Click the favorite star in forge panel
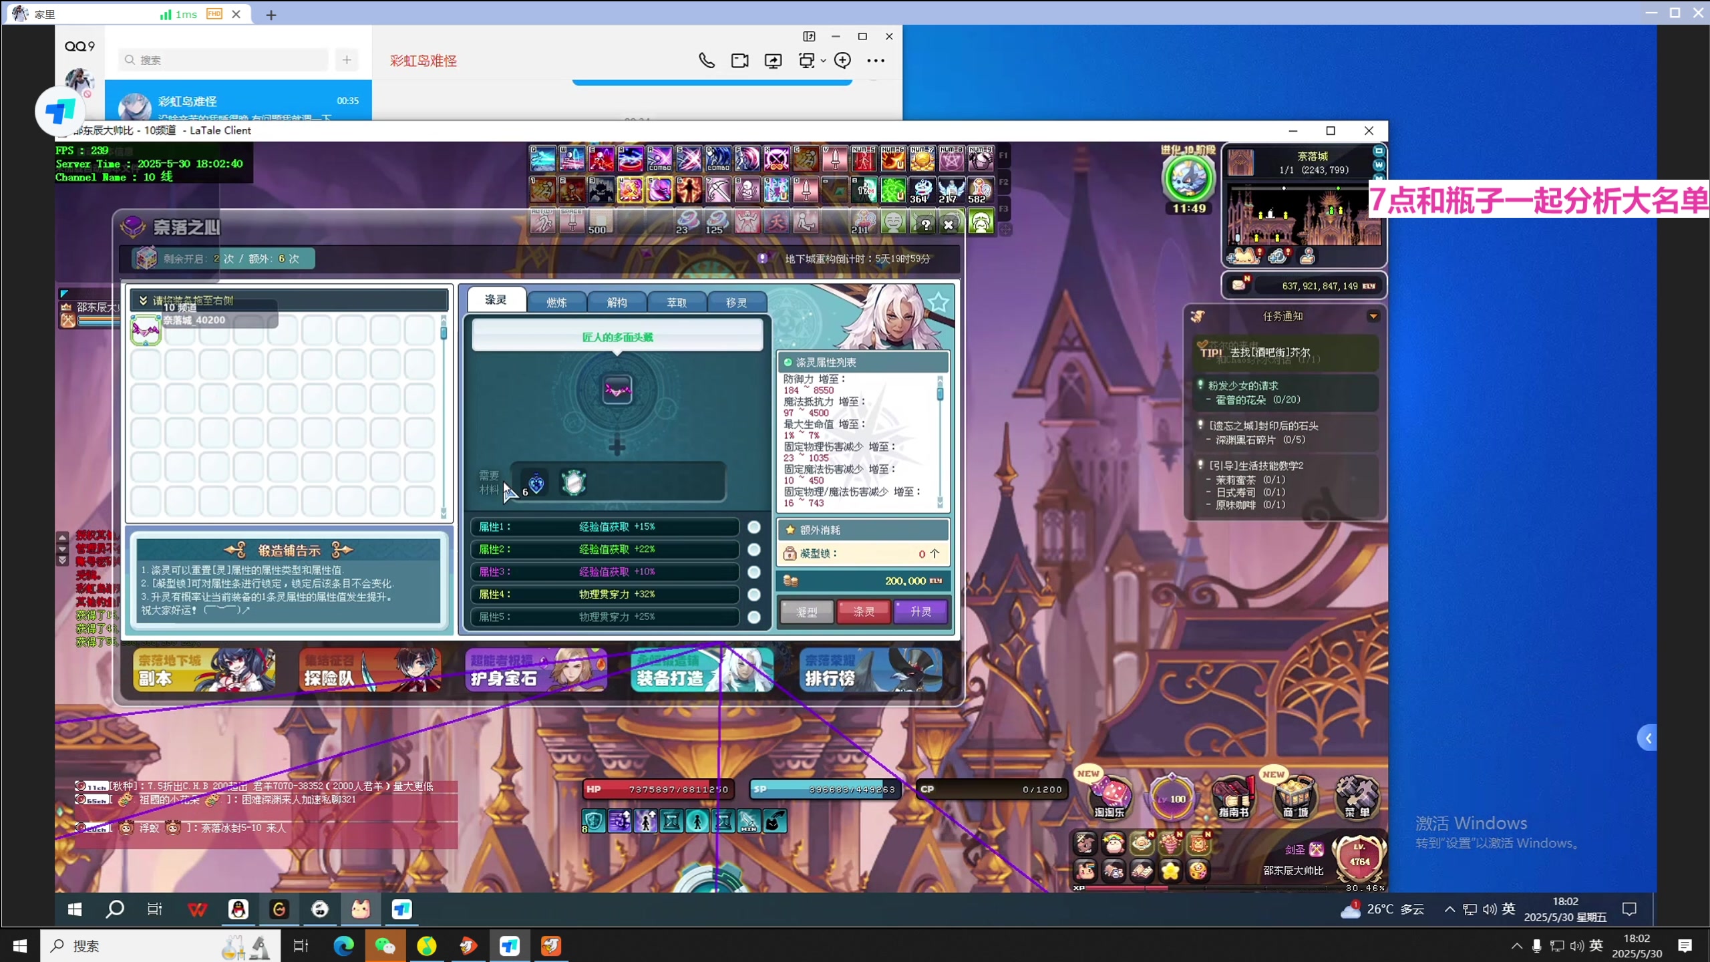This screenshot has width=1710, height=962. point(938,303)
